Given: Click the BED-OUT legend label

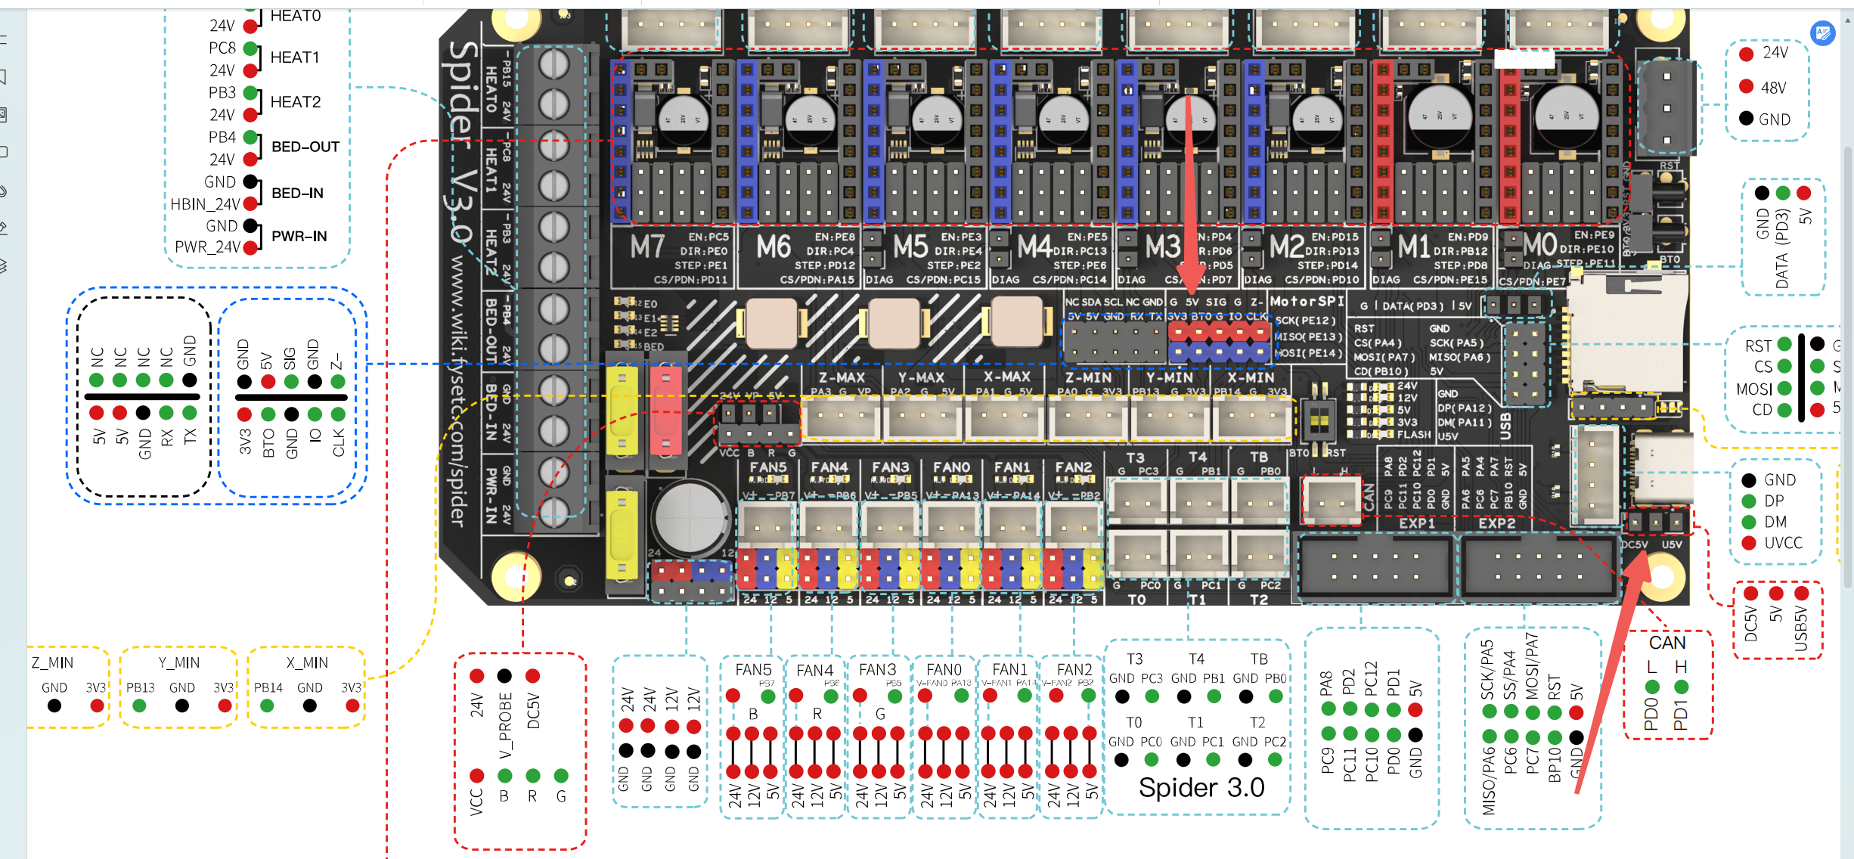Looking at the screenshot, I should [305, 147].
